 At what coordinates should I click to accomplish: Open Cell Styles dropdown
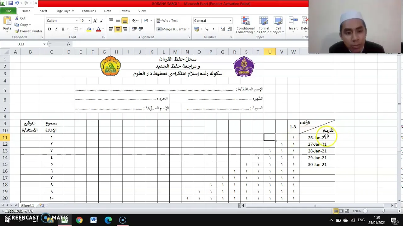(x=278, y=25)
